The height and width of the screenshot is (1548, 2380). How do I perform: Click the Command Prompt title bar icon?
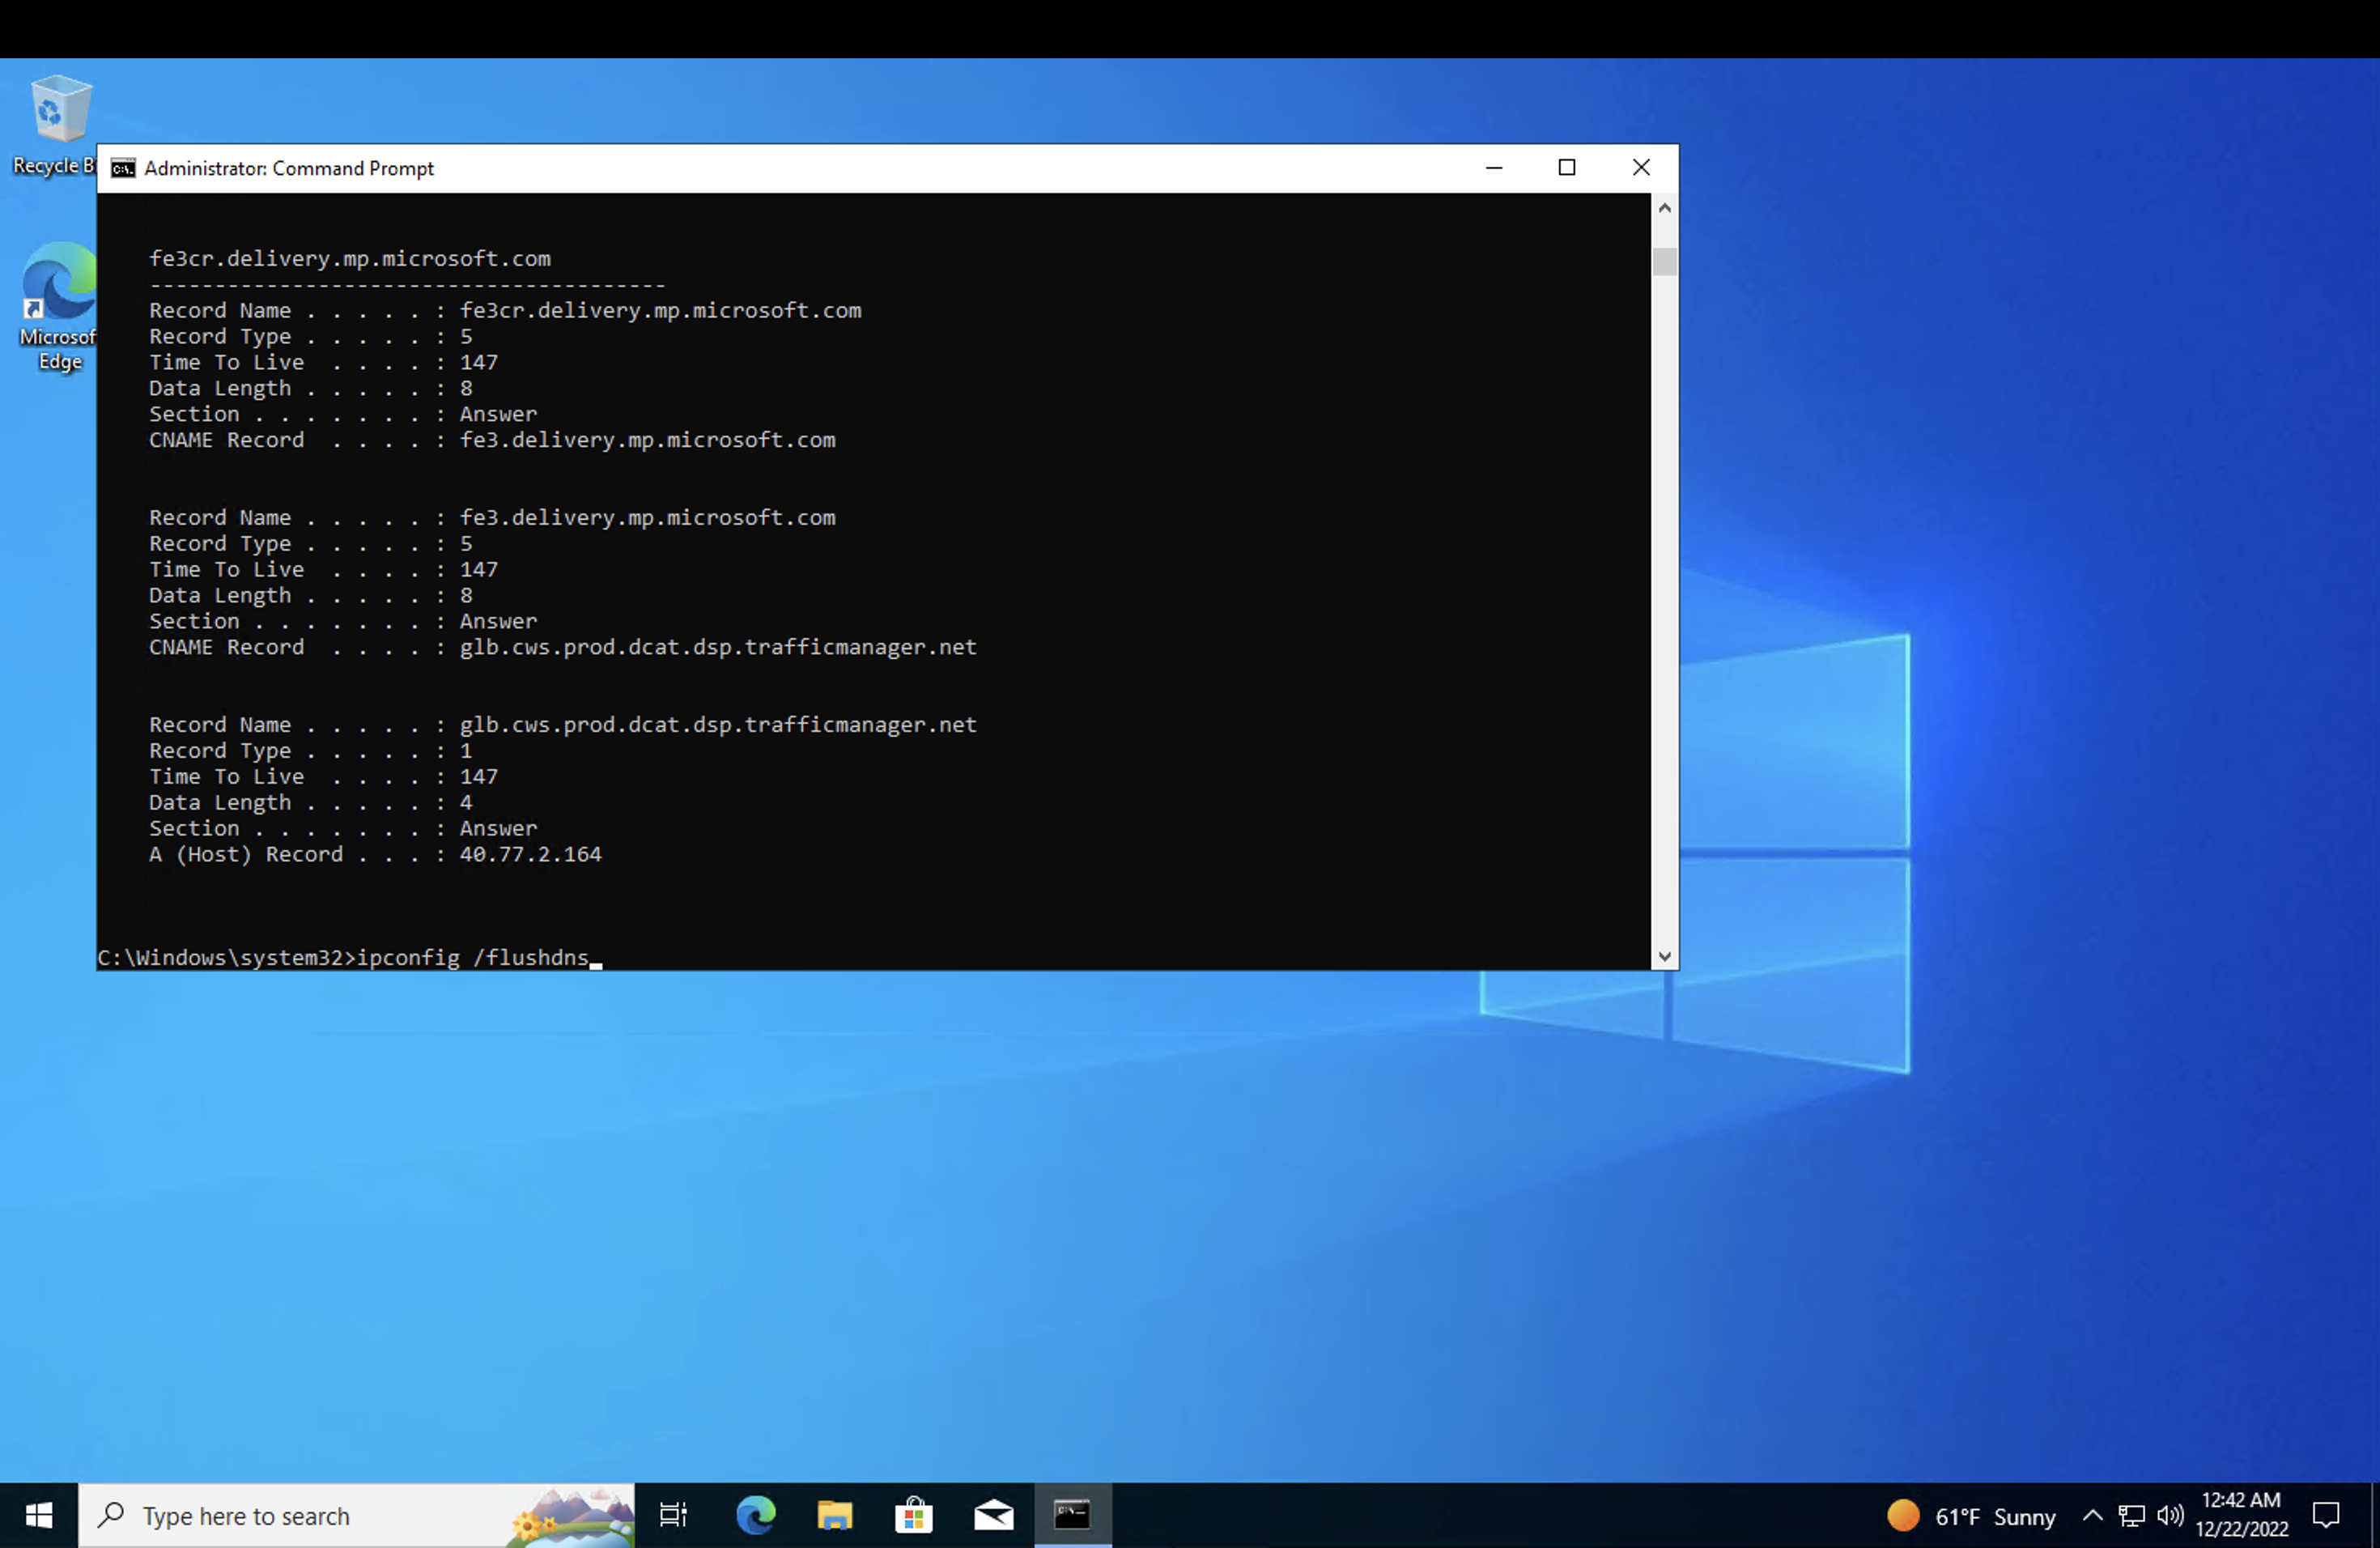(x=123, y=168)
